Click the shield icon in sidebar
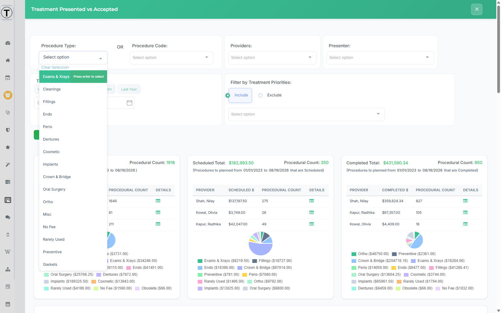Screen dimensions: 501x313 click(x=8, y=130)
